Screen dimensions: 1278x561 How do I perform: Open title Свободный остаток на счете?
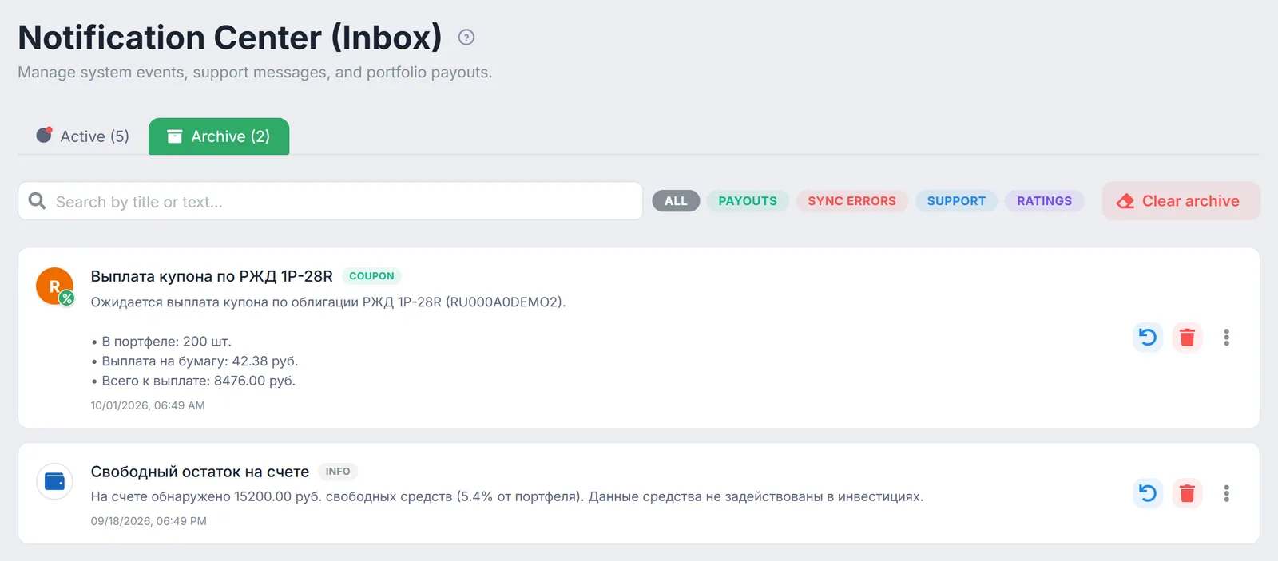coord(200,472)
